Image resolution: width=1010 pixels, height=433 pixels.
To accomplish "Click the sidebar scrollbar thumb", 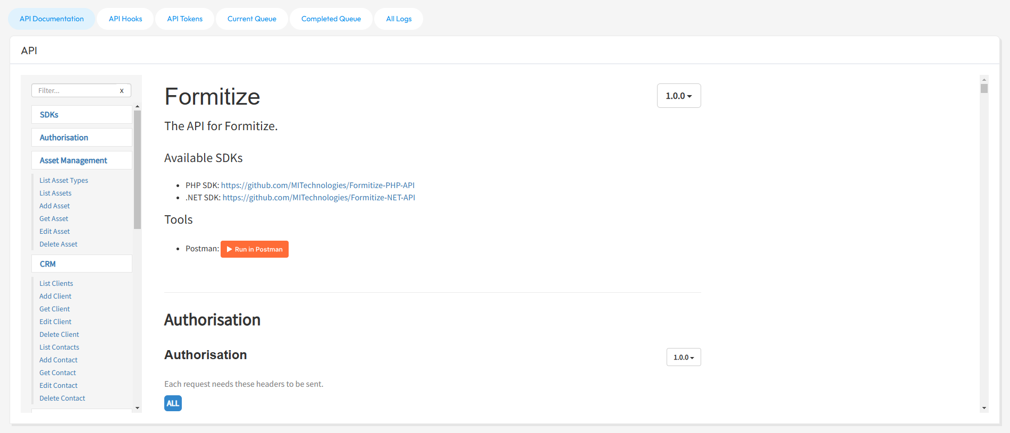I will 137,169.
